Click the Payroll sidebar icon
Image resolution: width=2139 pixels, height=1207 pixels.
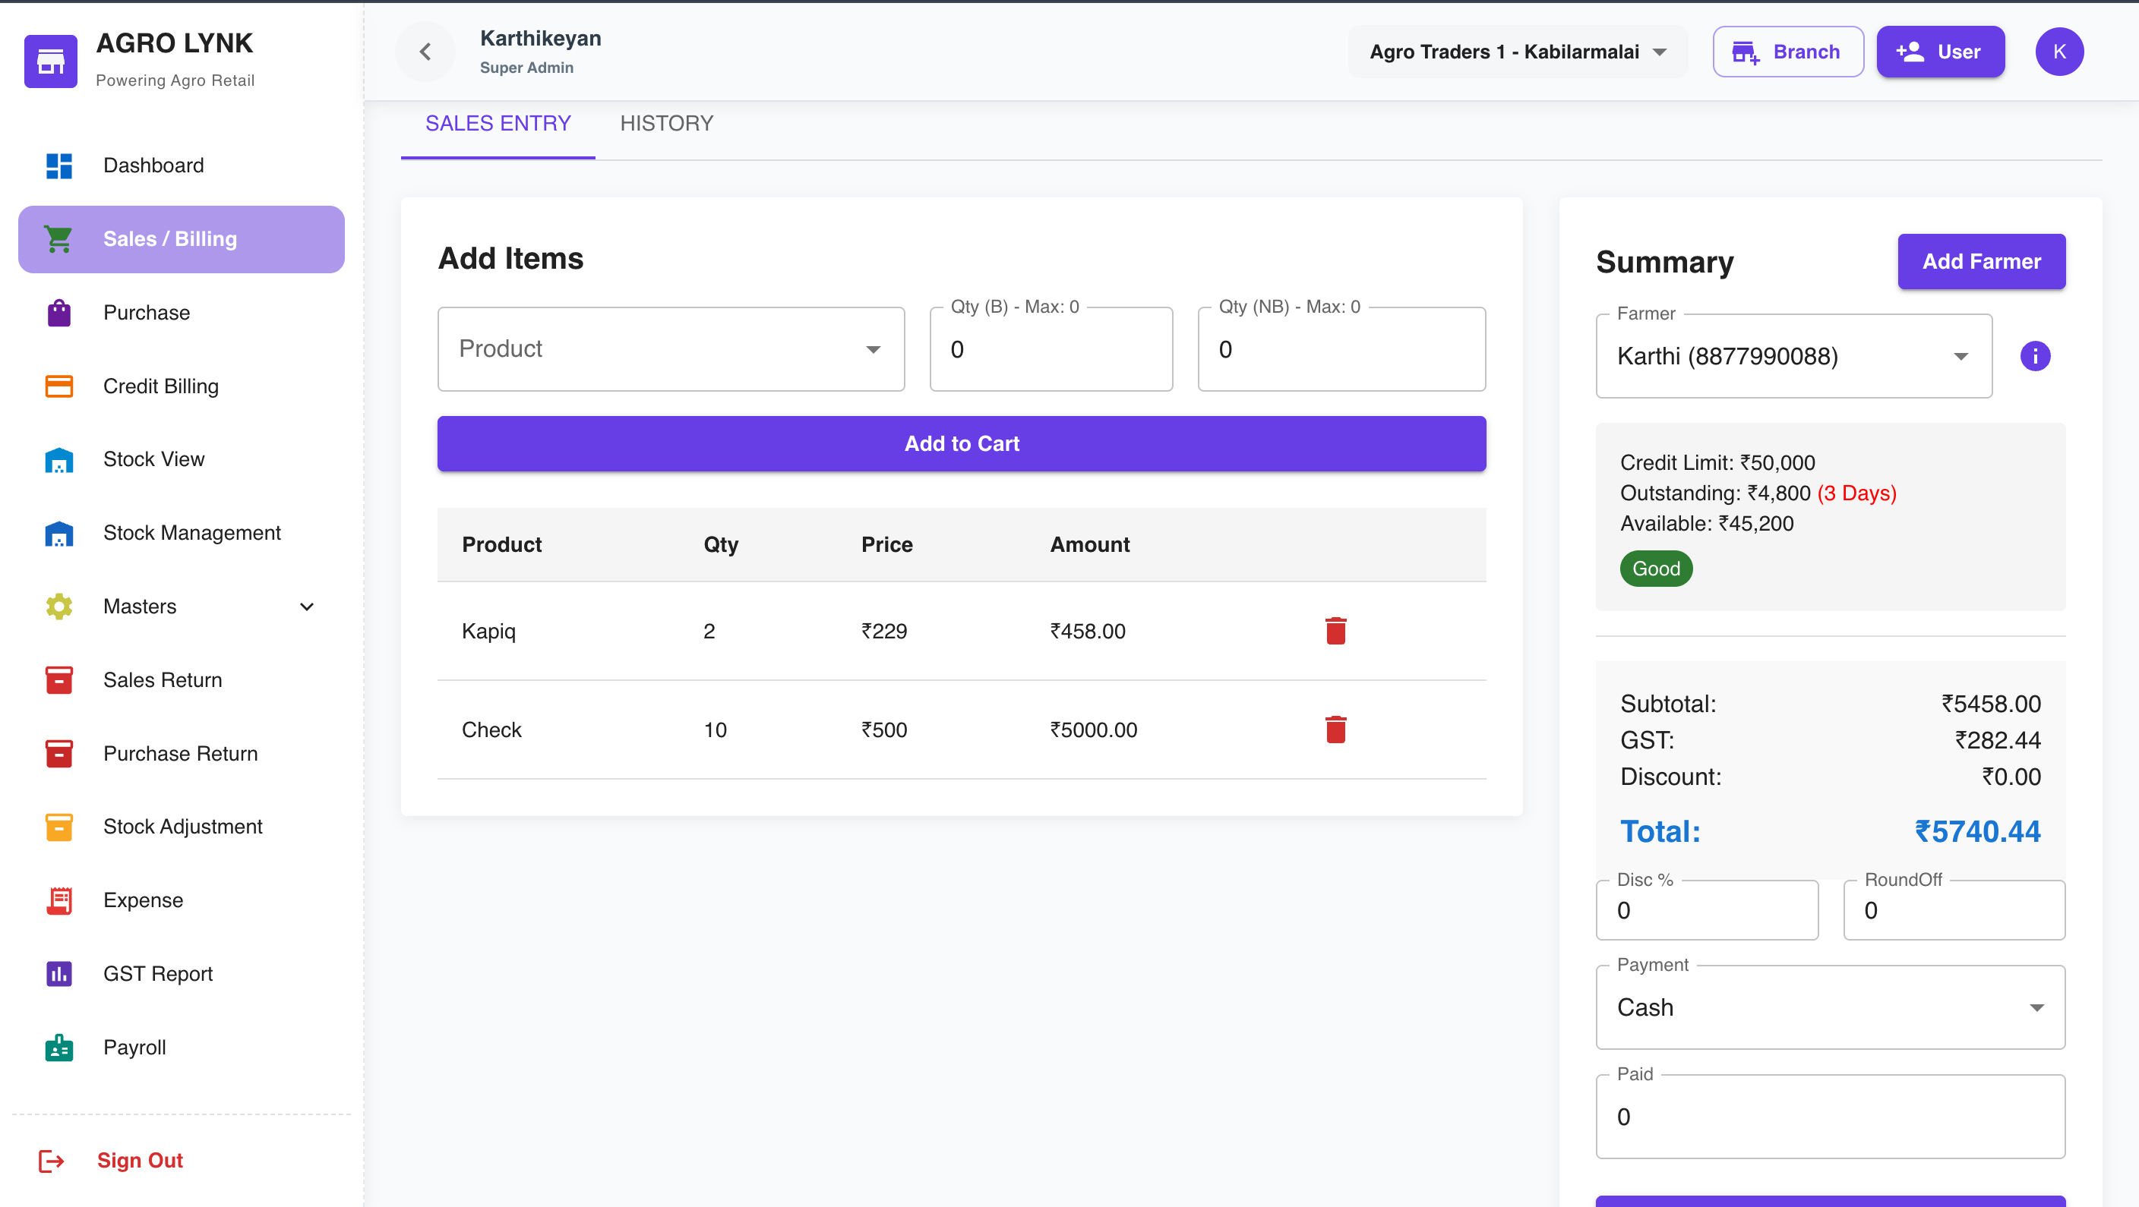59,1048
